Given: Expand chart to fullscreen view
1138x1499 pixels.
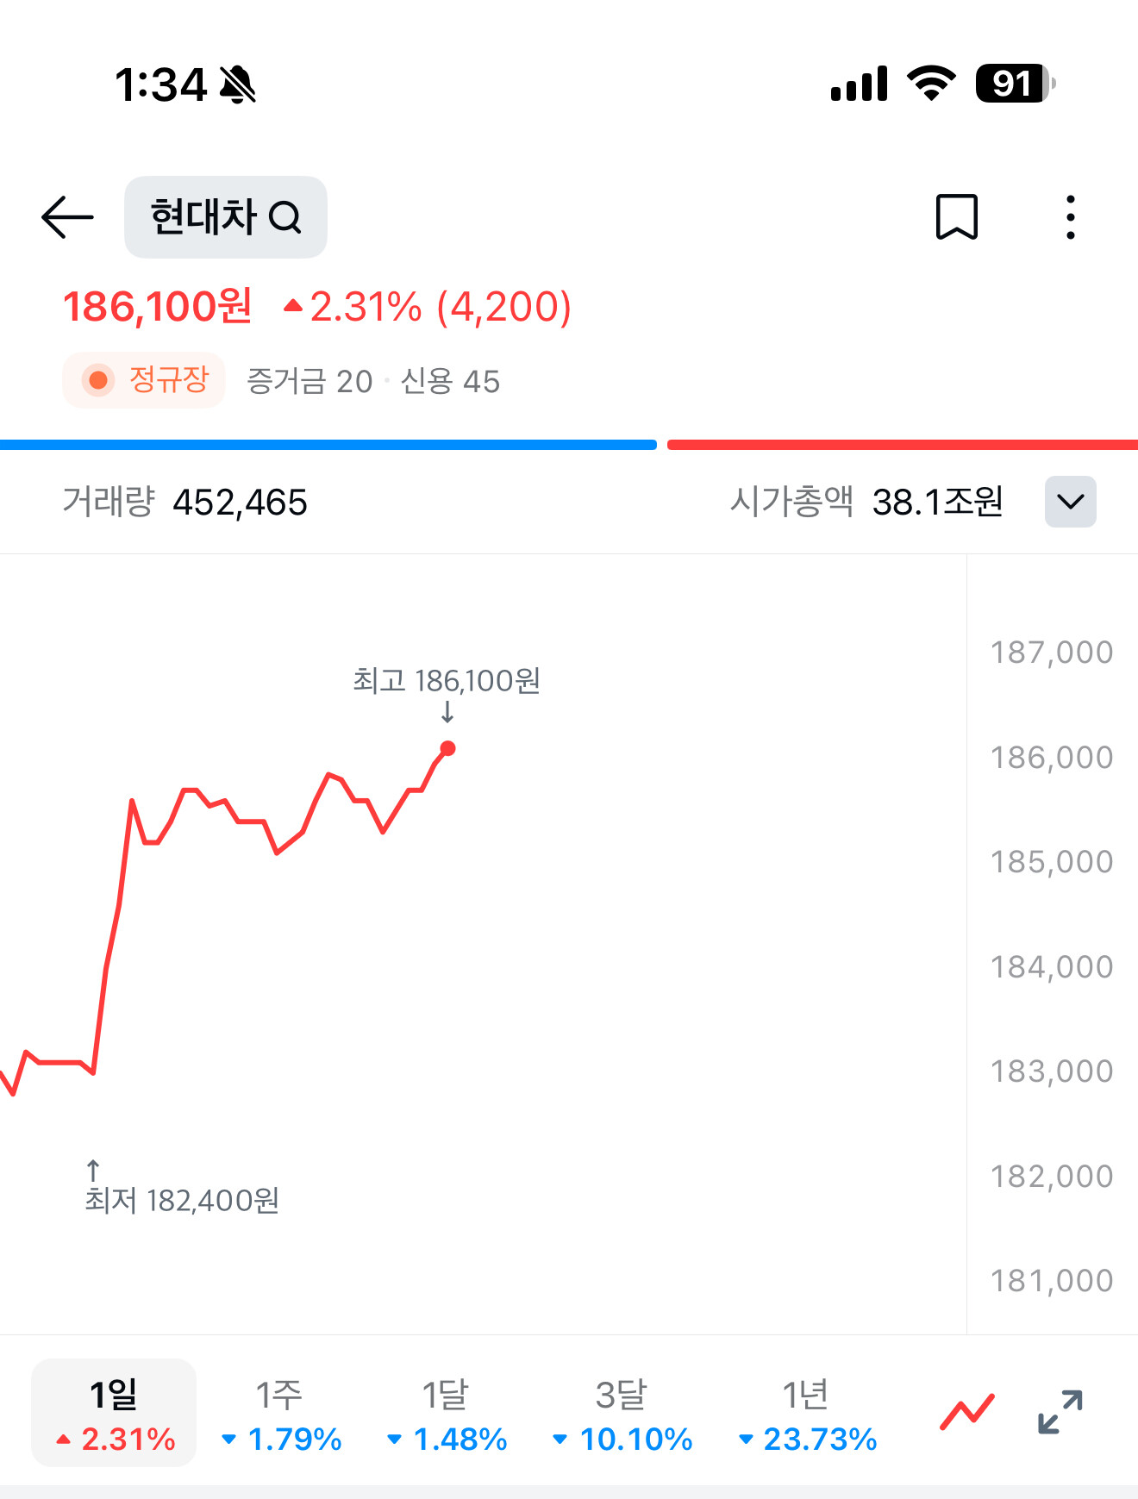Looking at the screenshot, I should coord(1060,1411).
